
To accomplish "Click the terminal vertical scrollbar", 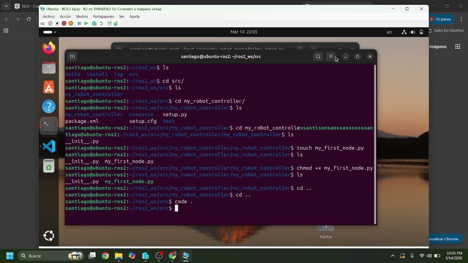I will (x=375, y=144).
